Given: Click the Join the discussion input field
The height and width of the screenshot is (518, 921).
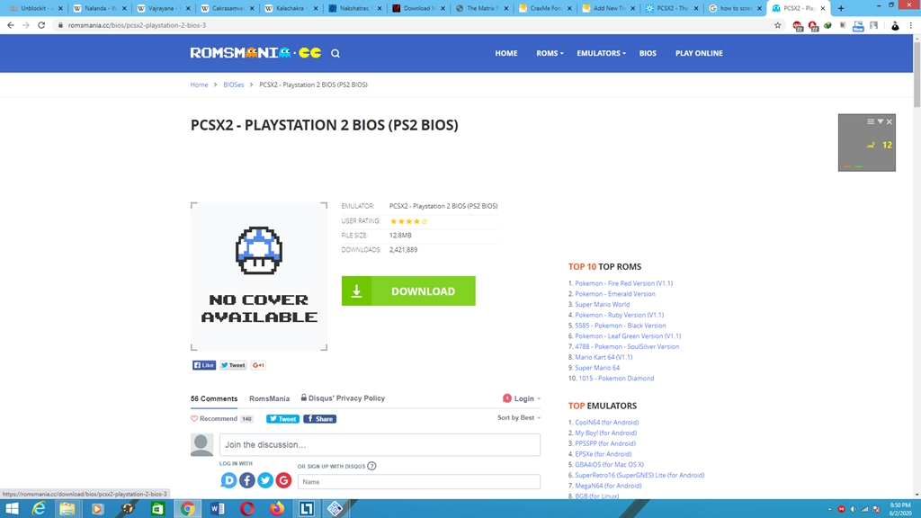Looking at the screenshot, I should pos(380,444).
